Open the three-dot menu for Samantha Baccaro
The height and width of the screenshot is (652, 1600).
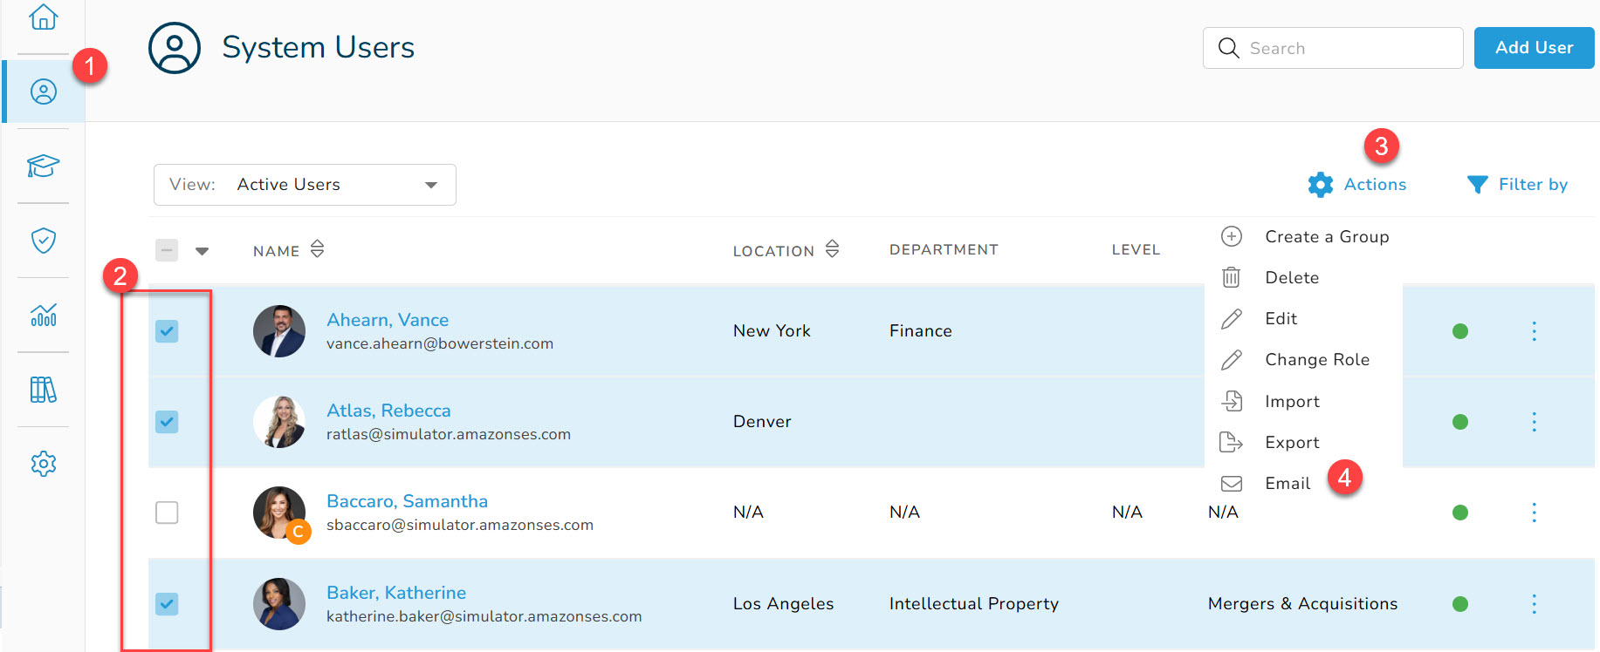(1534, 513)
